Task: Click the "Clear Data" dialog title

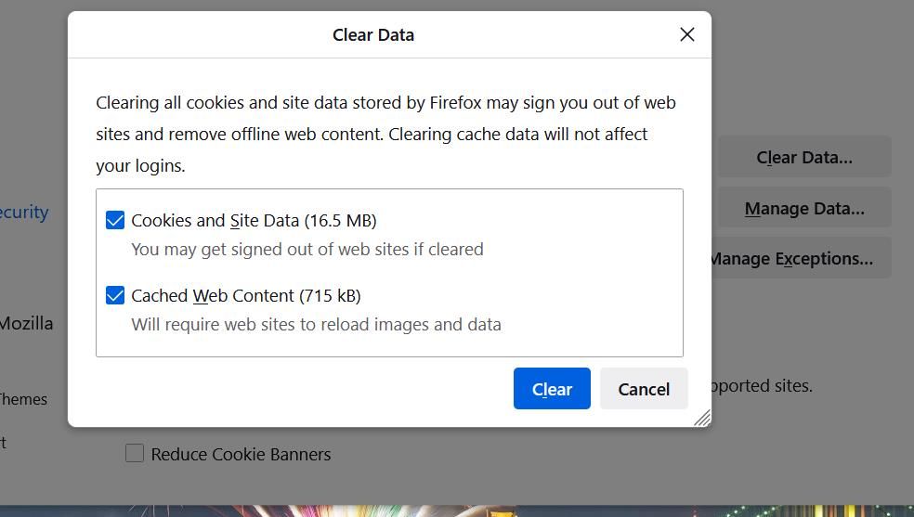Action: (373, 34)
